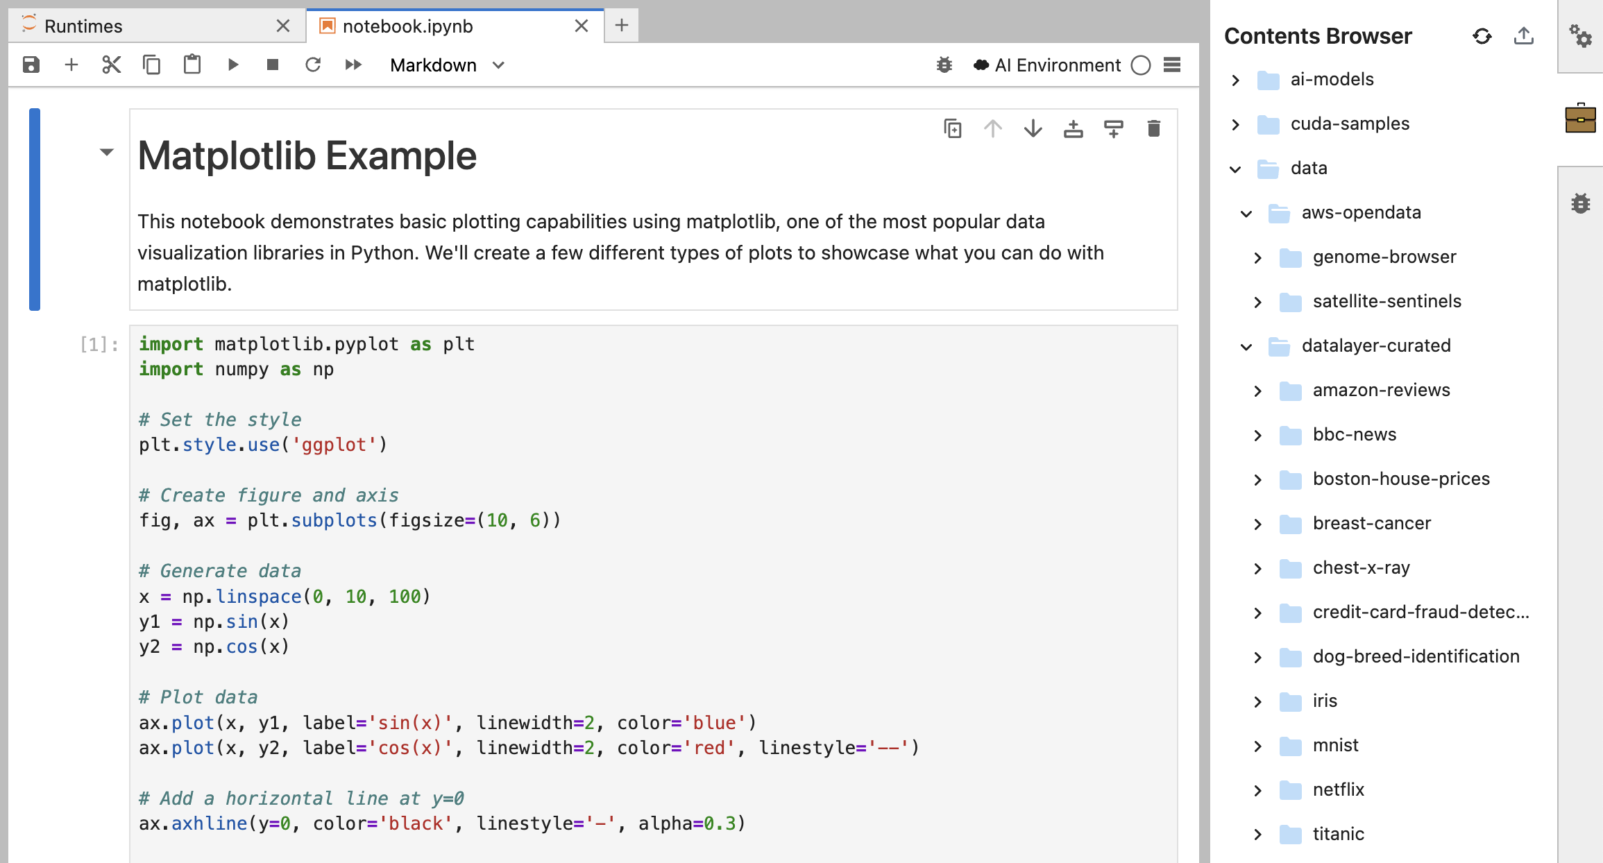Image resolution: width=1603 pixels, height=863 pixels.
Task: Duplicate the Matplotlib Example cell
Action: (x=953, y=128)
